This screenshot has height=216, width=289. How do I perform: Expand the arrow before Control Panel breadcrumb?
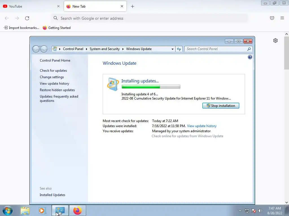click(x=60, y=49)
